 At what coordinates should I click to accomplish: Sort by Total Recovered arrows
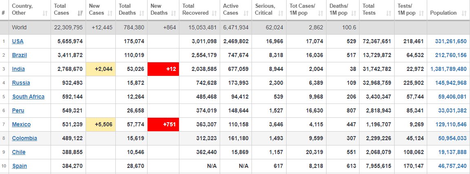(214, 13)
